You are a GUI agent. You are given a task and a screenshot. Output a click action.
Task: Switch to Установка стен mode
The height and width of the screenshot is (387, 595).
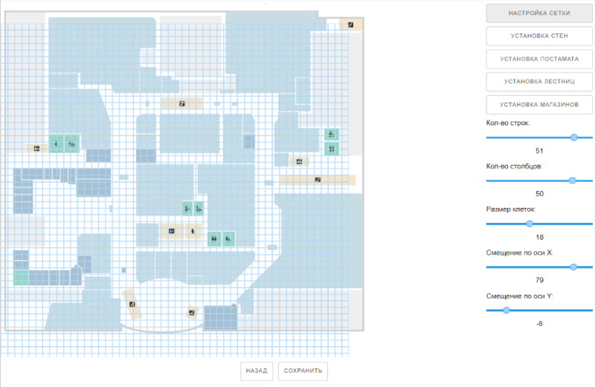(538, 36)
